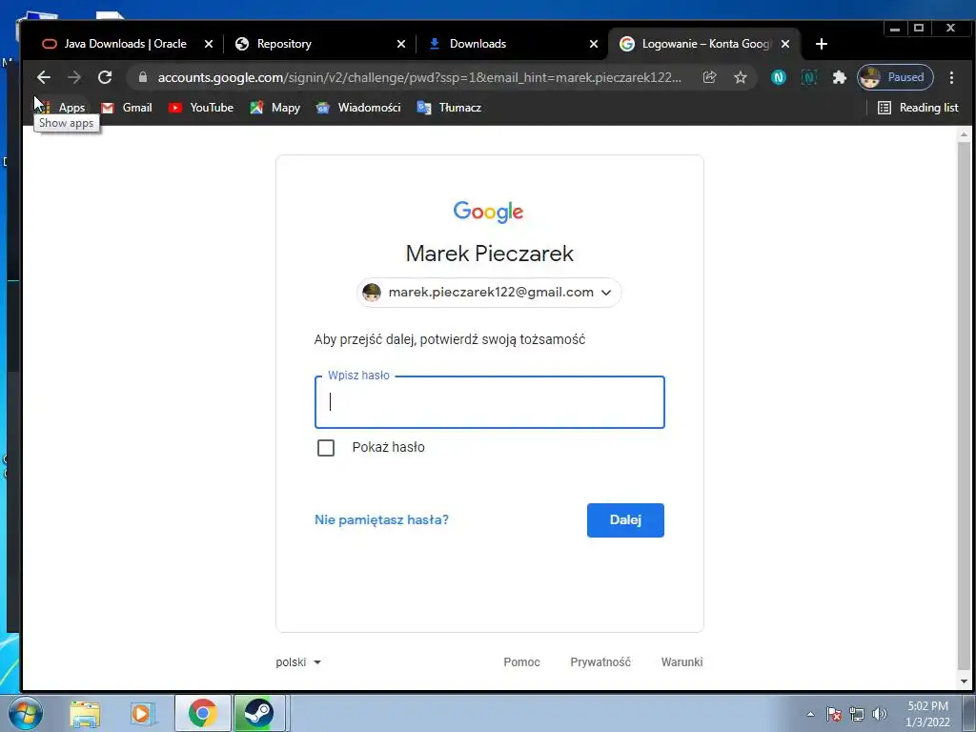This screenshot has width=976, height=732.
Task: Click the page's vertical scrollbar
Action: [x=964, y=404]
